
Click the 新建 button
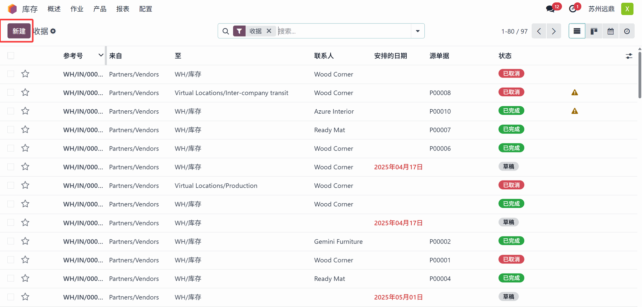pyautogui.click(x=19, y=31)
